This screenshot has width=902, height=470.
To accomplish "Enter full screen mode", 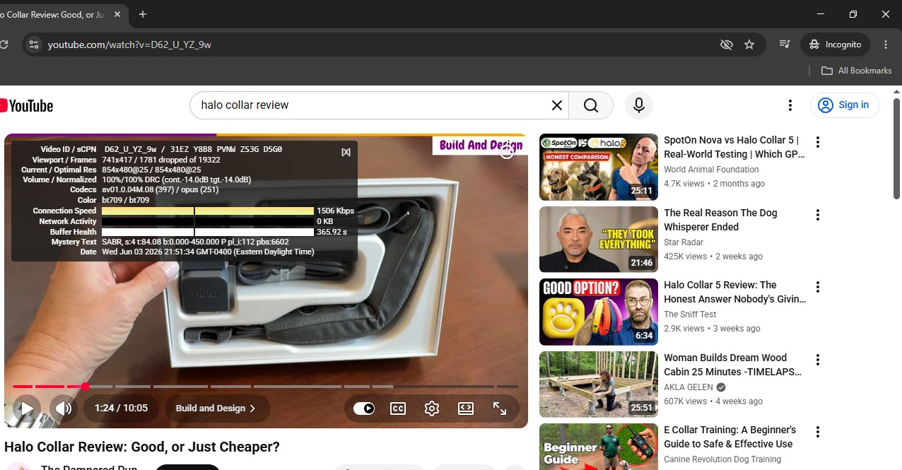I will (x=500, y=408).
